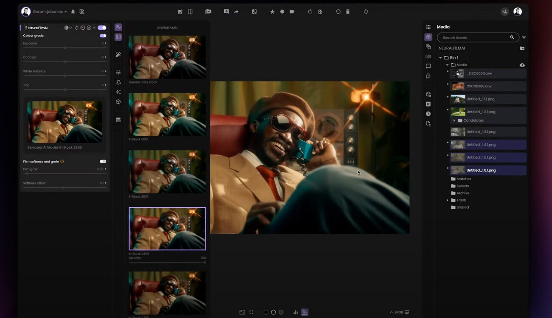The width and height of the screenshot is (552, 318).
Task: Rotate image using the rotate icon
Action: pos(310,12)
